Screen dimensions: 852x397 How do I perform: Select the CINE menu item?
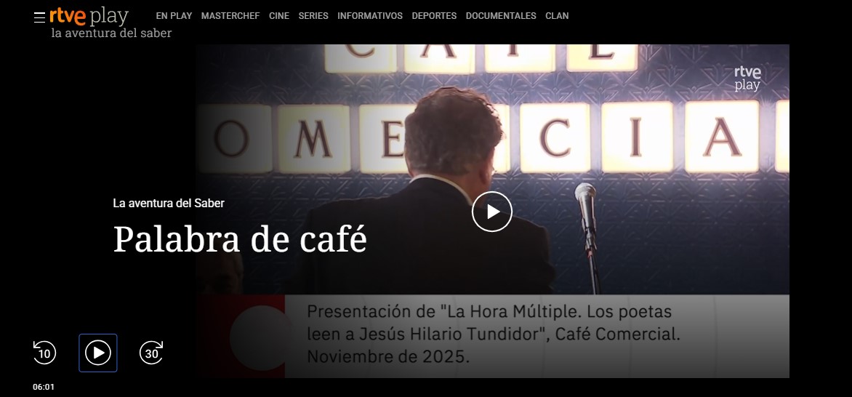tap(278, 16)
